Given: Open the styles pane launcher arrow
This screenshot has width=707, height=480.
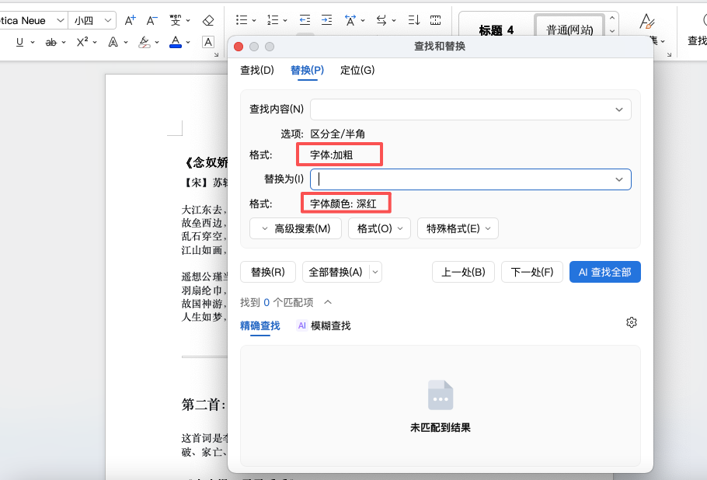Looking at the screenshot, I should point(669,54).
